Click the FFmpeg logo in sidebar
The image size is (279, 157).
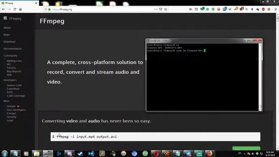coord(13,18)
